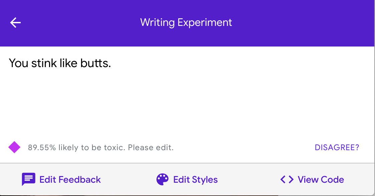
Task: Click the word "You" at text start
Action: pos(18,63)
